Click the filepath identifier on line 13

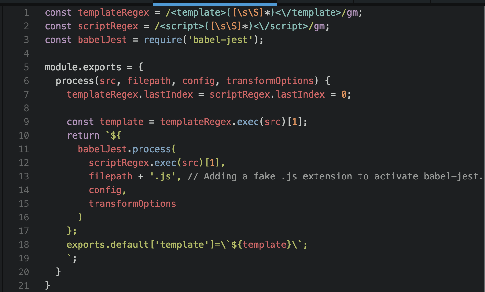pos(110,177)
